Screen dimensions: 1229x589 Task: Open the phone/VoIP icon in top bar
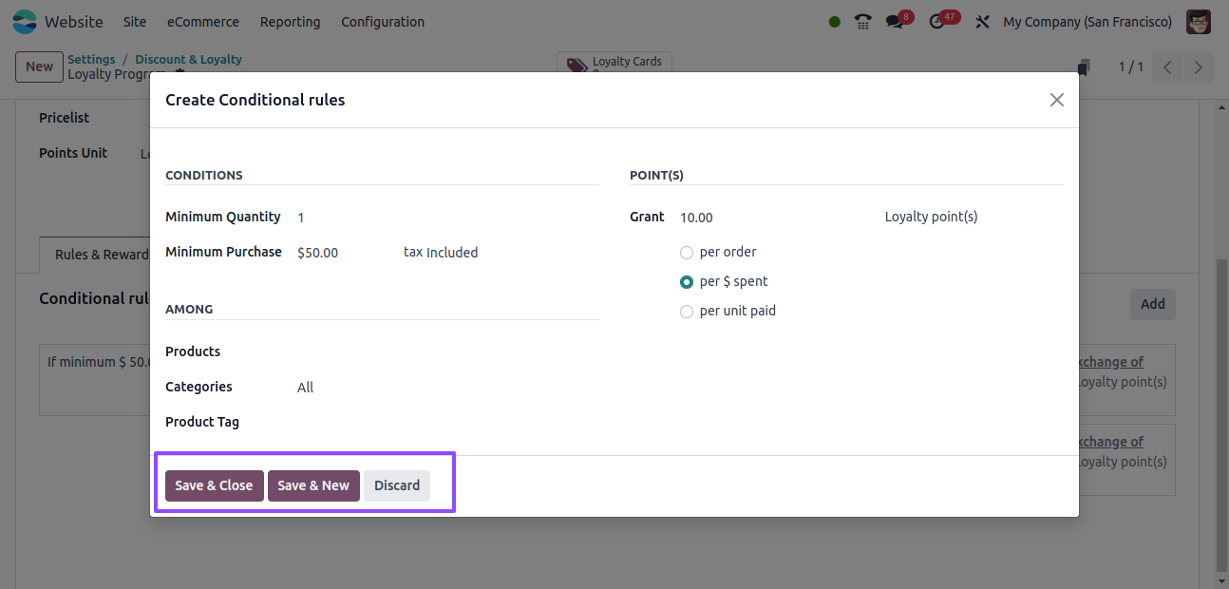point(862,21)
